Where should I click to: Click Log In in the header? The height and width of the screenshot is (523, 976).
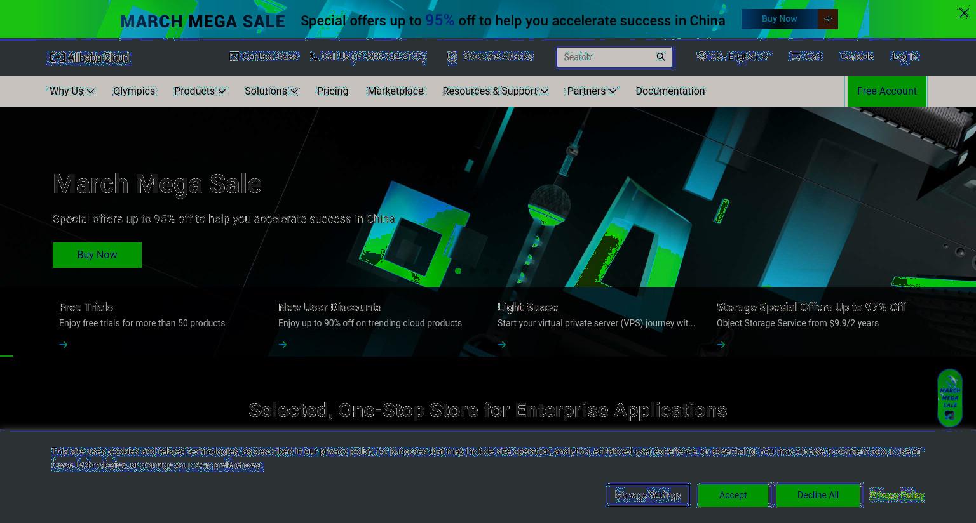coord(904,56)
